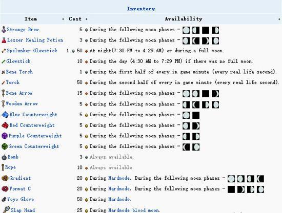Open the Spelunker Glowstick link
This screenshot has height=213, width=282.
coord(32,51)
